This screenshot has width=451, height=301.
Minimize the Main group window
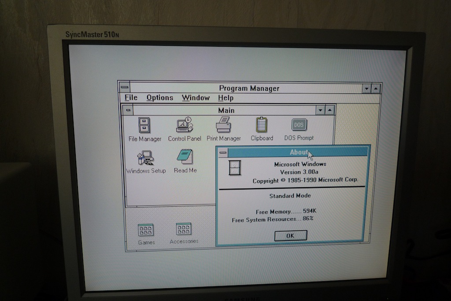click(x=320, y=110)
